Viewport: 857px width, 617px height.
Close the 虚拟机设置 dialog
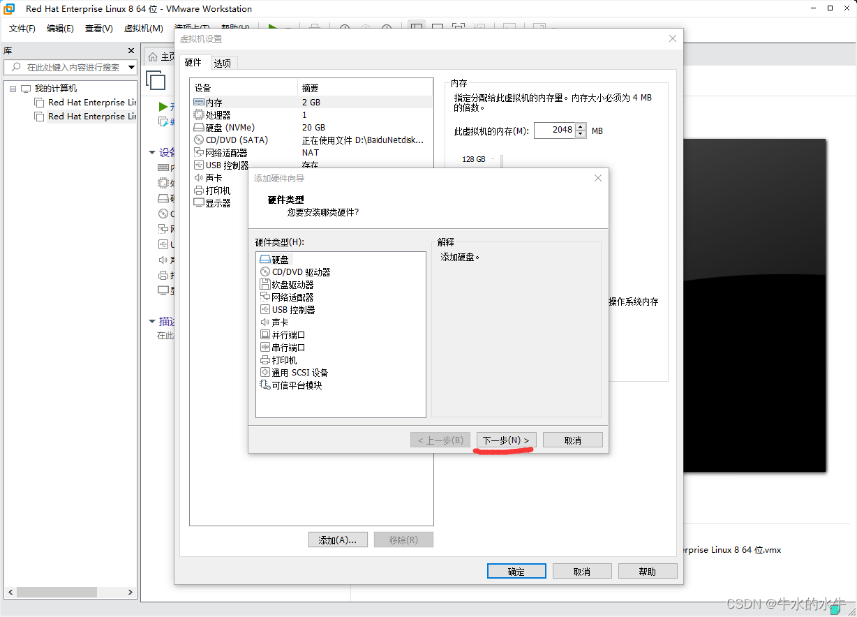(x=673, y=38)
